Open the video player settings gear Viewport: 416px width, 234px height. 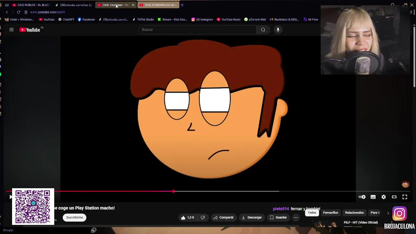(x=383, y=197)
